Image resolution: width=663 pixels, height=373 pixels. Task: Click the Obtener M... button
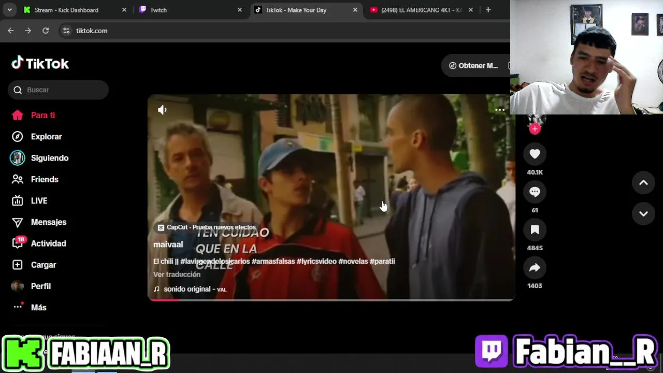(x=473, y=65)
